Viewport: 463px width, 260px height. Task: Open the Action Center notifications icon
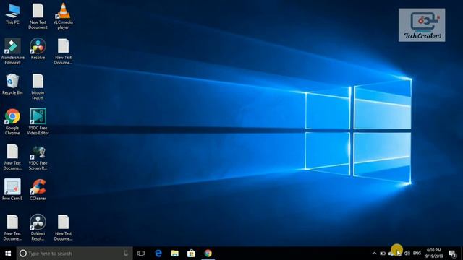[x=452, y=253]
